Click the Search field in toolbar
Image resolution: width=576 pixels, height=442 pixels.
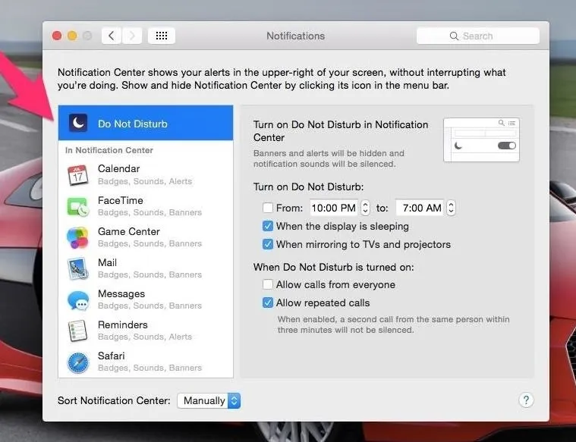point(478,36)
